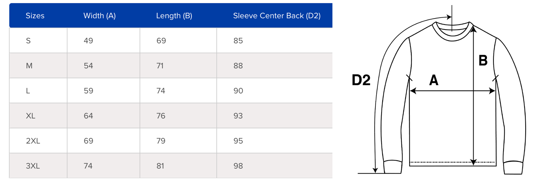The width and height of the screenshot is (538, 181).
Task: Click width value 64 for size XL
Action: (88, 116)
